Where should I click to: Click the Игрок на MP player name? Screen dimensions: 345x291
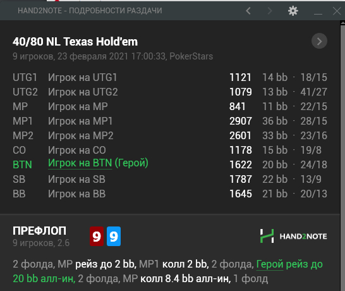[x=78, y=107]
